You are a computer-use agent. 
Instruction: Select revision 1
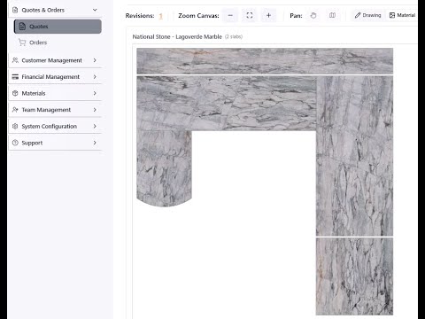(x=161, y=16)
